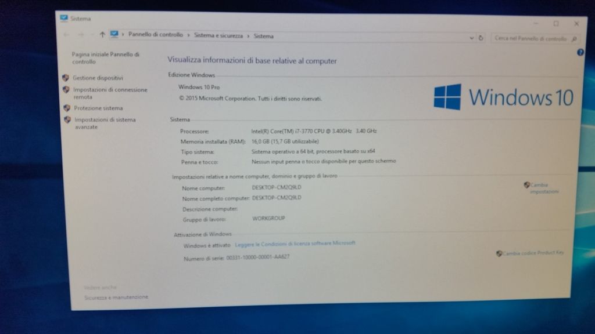Click the shield icon beside 'Impostazioni di connessione remota'
The width and height of the screenshot is (595, 334).
click(x=66, y=90)
